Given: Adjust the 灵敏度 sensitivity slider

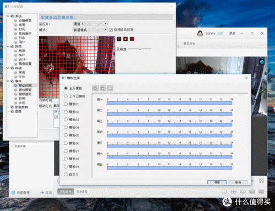Looking at the screenshot, I should (140, 49).
